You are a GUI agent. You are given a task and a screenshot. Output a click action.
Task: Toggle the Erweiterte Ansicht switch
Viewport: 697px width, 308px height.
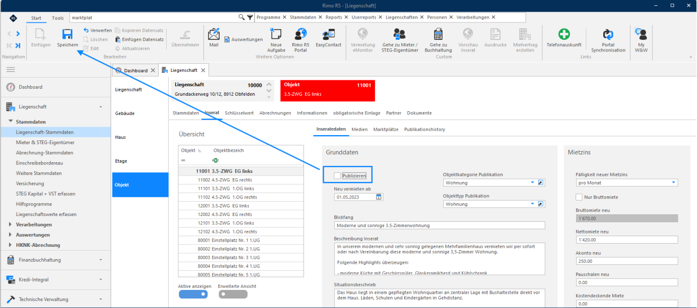tap(233, 294)
